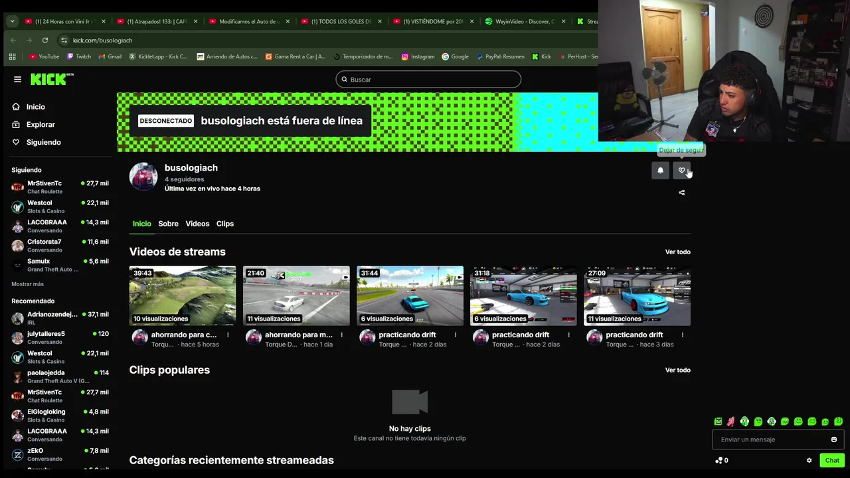Open the browser tab search dropdown

(x=12, y=21)
